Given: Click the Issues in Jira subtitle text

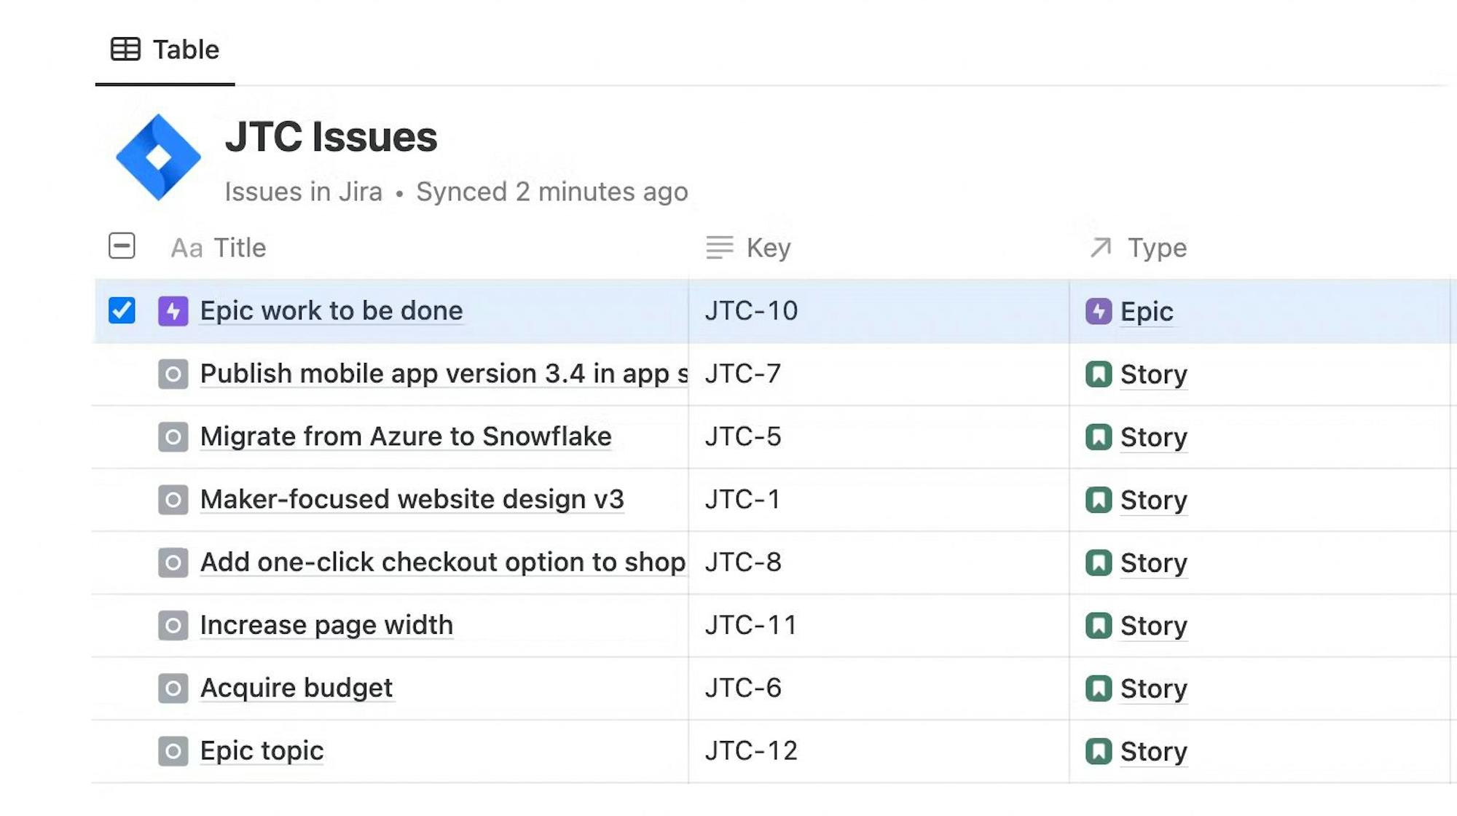Looking at the screenshot, I should (303, 192).
